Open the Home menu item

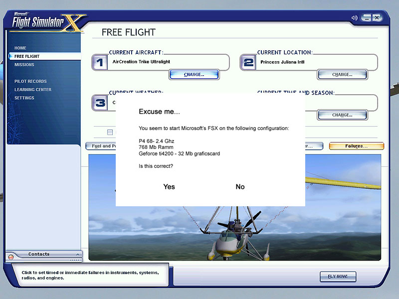click(20, 48)
